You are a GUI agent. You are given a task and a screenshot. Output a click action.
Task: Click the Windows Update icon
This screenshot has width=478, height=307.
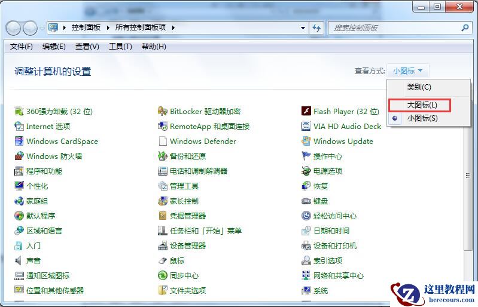point(306,141)
